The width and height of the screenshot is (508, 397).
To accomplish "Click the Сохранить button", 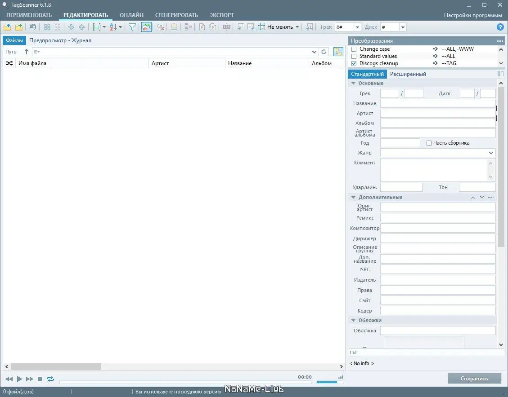I will click(474, 379).
